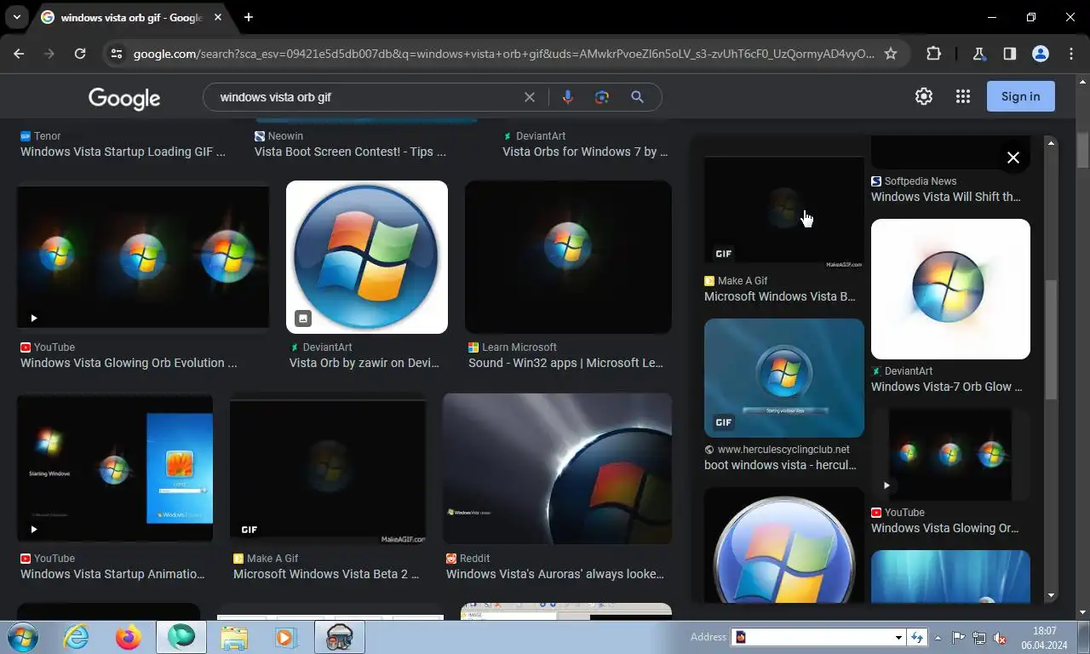Open the Windows Start orb
Image resolution: width=1090 pixels, height=654 pixels.
pos(22,637)
